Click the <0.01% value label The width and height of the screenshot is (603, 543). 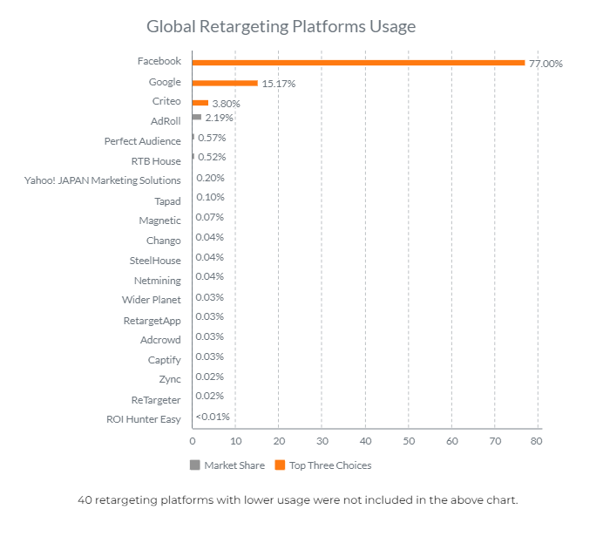[x=213, y=417]
